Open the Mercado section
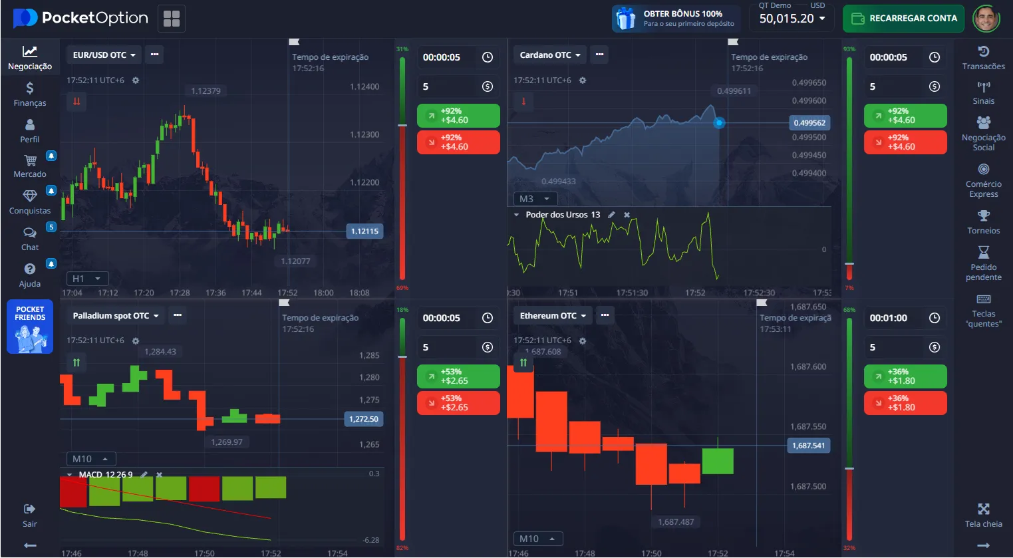 point(30,166)
